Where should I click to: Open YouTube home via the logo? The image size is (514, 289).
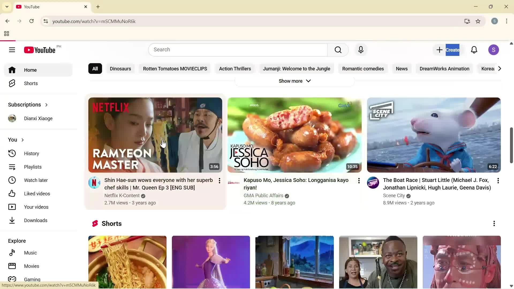click(39, 50)
